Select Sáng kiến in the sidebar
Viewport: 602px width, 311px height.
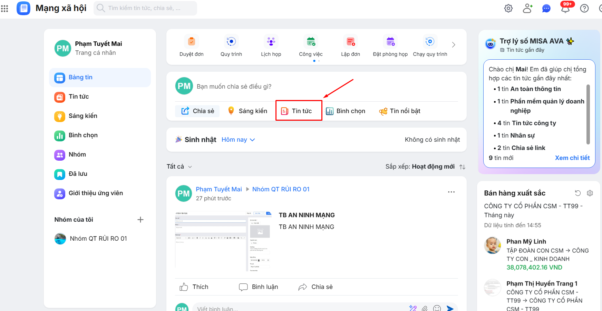point(83,116)
